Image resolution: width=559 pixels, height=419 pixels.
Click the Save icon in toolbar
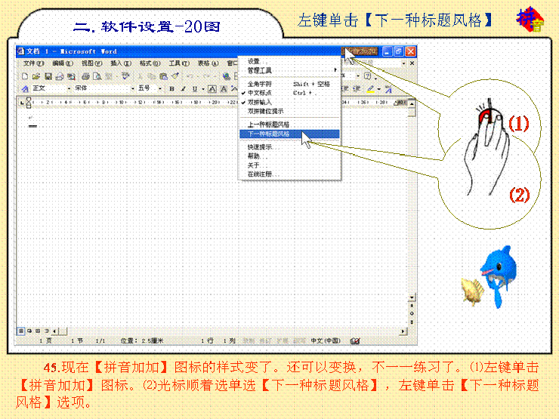pos(48,76)
